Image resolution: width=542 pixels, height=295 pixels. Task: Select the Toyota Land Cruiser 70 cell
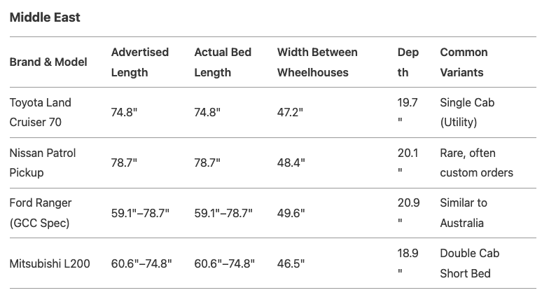pos(41,112)
